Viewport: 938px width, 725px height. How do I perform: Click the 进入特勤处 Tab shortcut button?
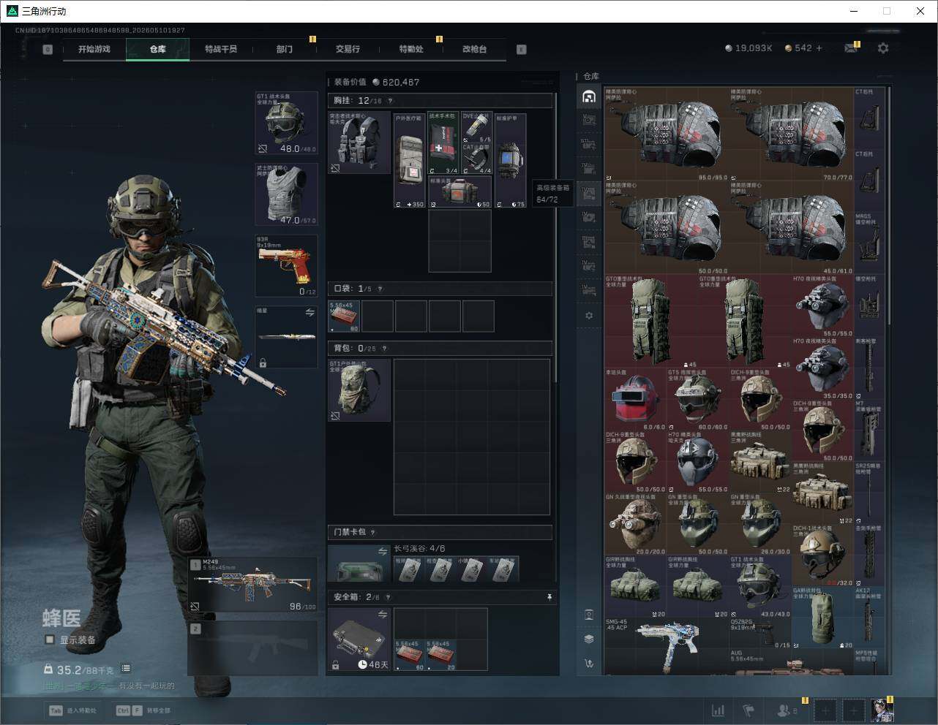pos(73,710)
